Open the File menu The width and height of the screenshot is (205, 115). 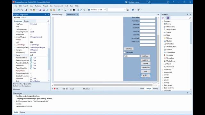coord(16,6)
